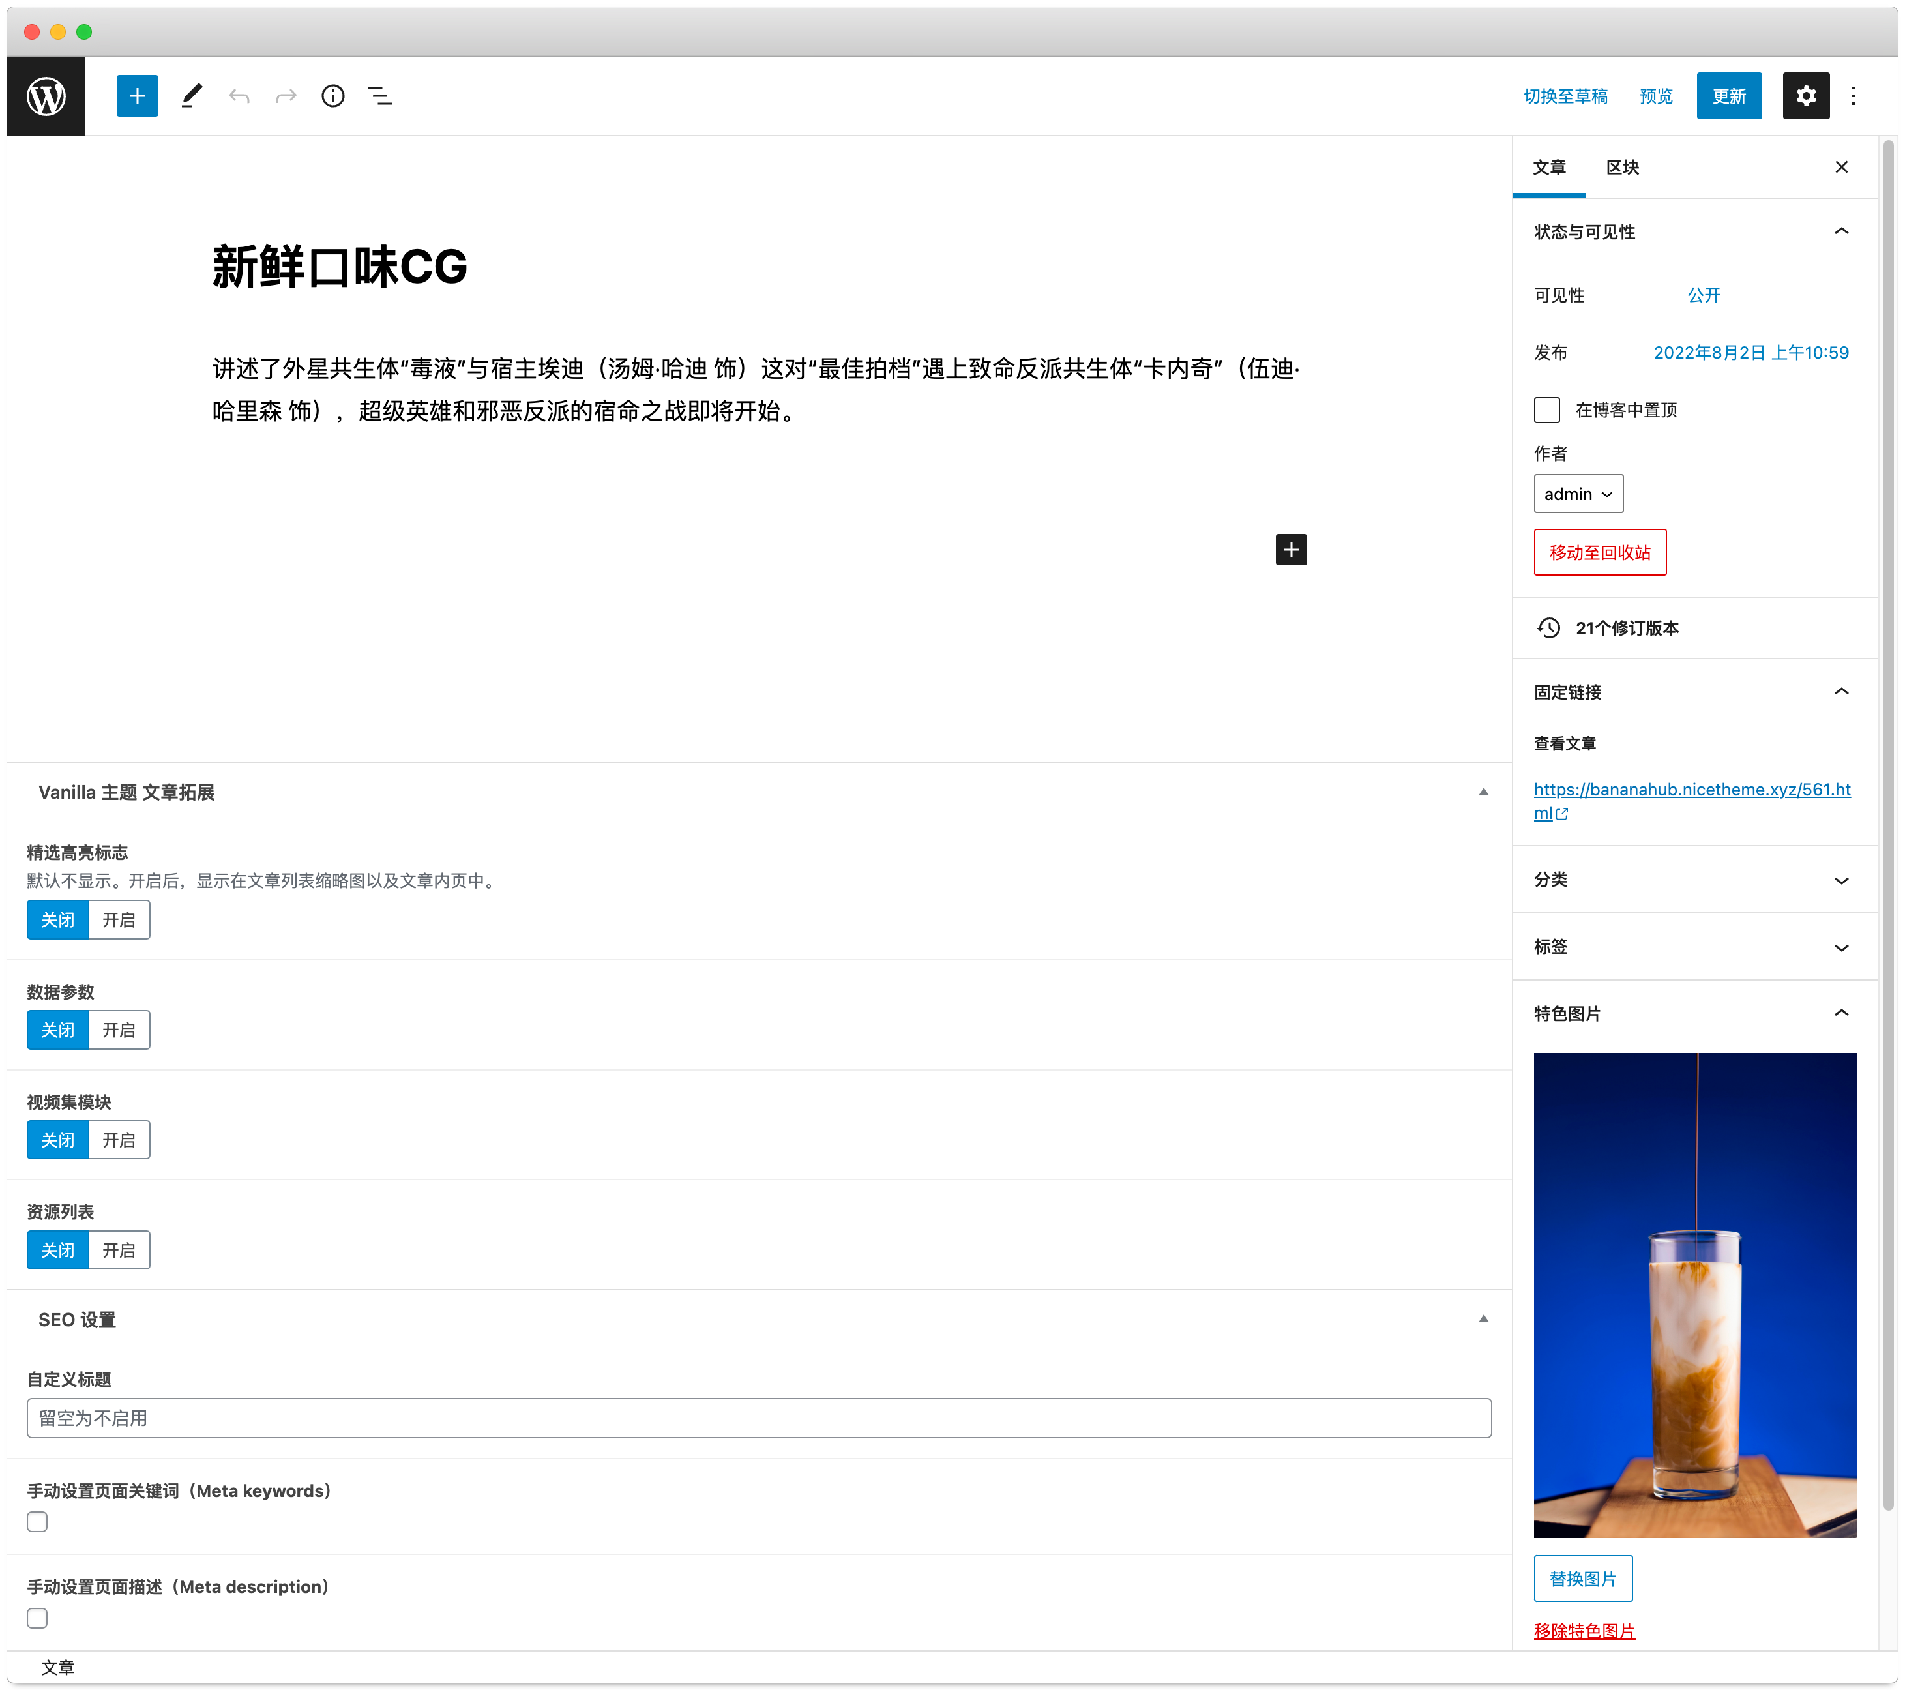1905x1690 pixels.
Task: Click the external link icon after permalink
Action: point(1562,814)
